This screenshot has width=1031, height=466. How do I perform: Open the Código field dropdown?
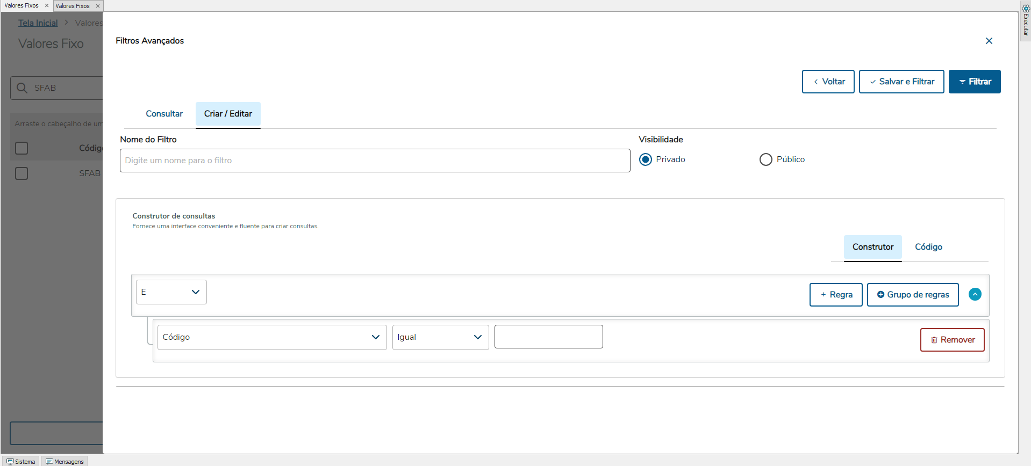click(271, 337)
